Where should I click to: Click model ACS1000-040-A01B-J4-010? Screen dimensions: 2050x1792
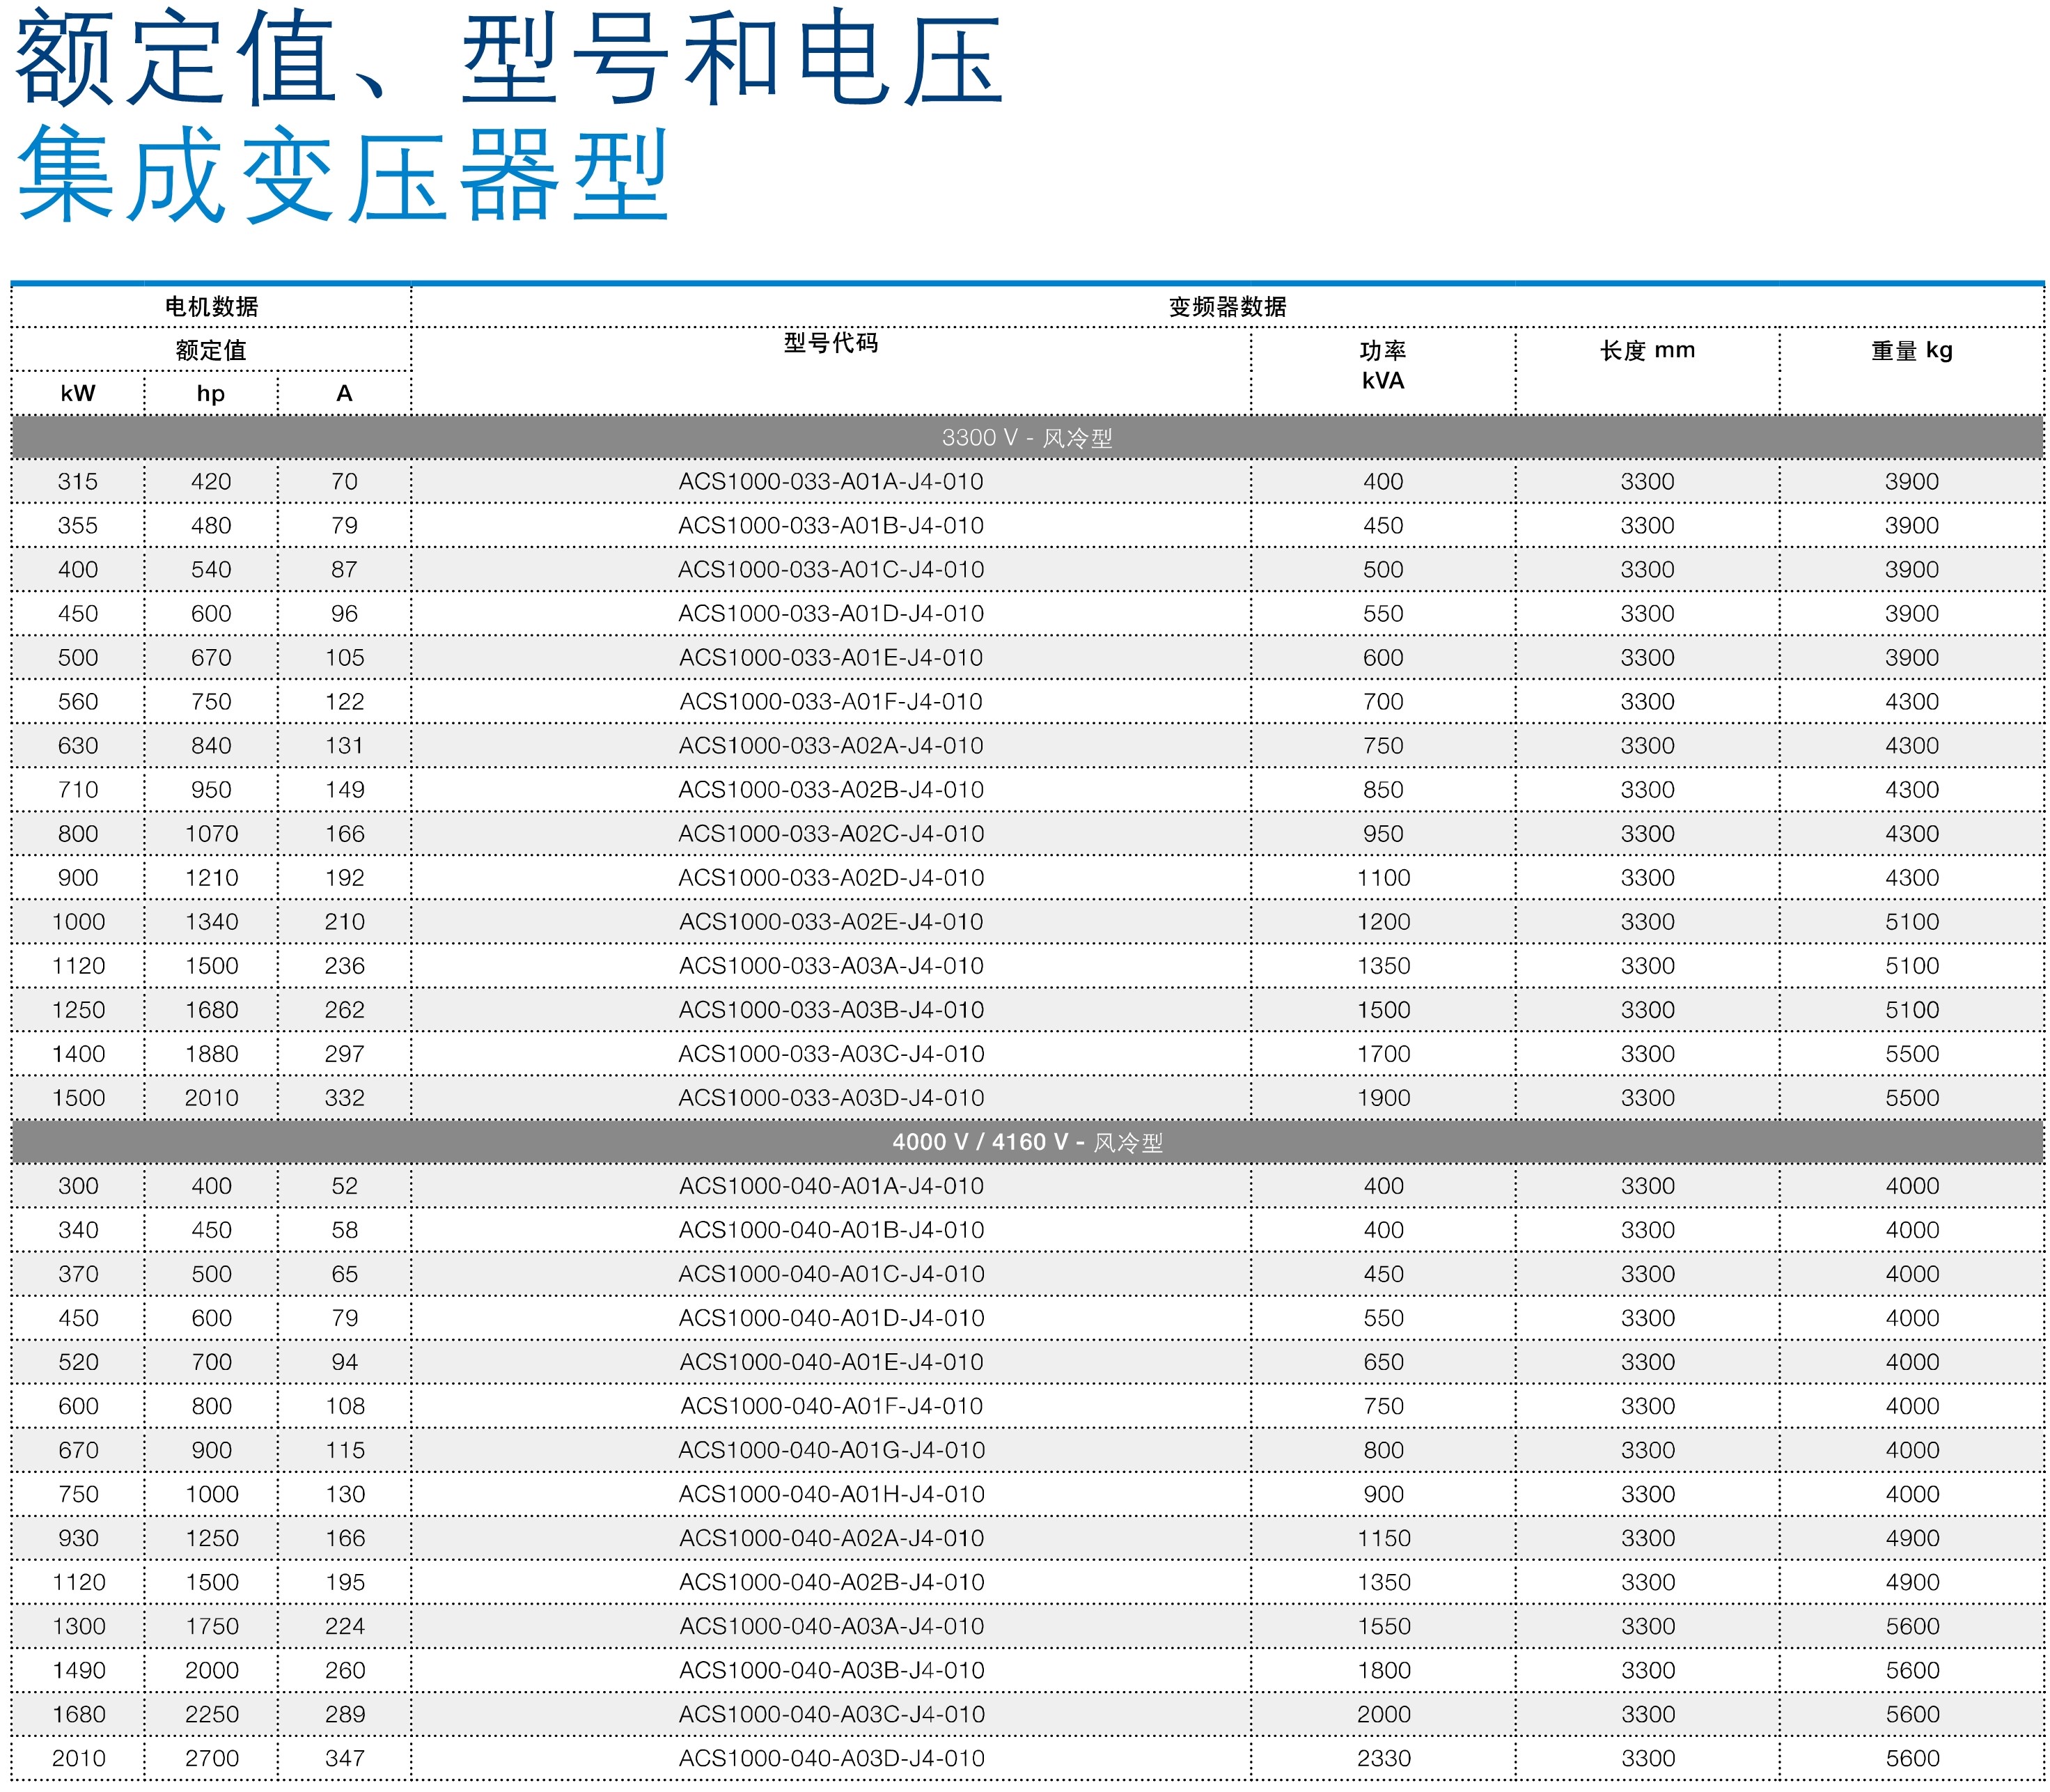pyautogui.click(x=831, y=1230)
